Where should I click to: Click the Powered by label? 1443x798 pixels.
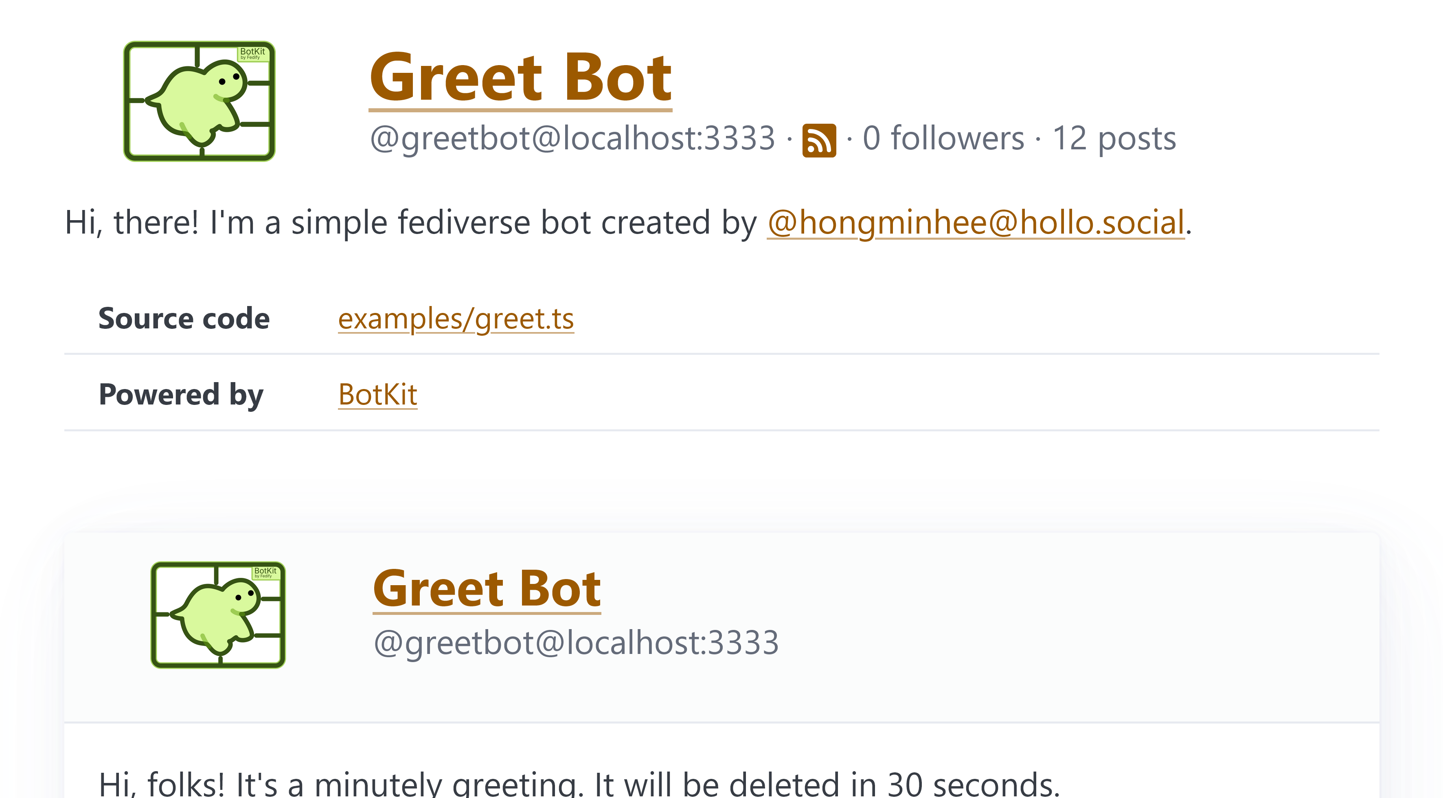[x=181, y=395]
